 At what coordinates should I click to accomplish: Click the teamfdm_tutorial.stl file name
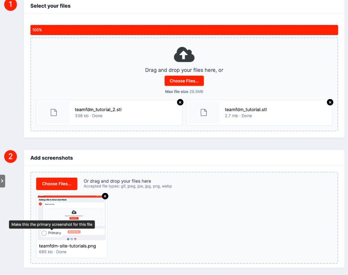(246, 110)
